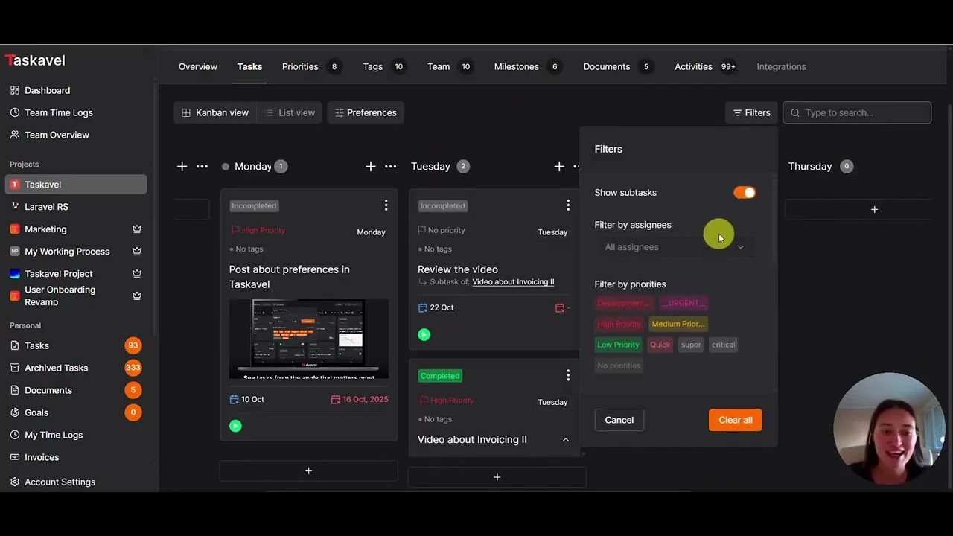Screen dimensions: 953x536
Task: Click crown icon next to Taskavel Project
Action: coord(137,274)
